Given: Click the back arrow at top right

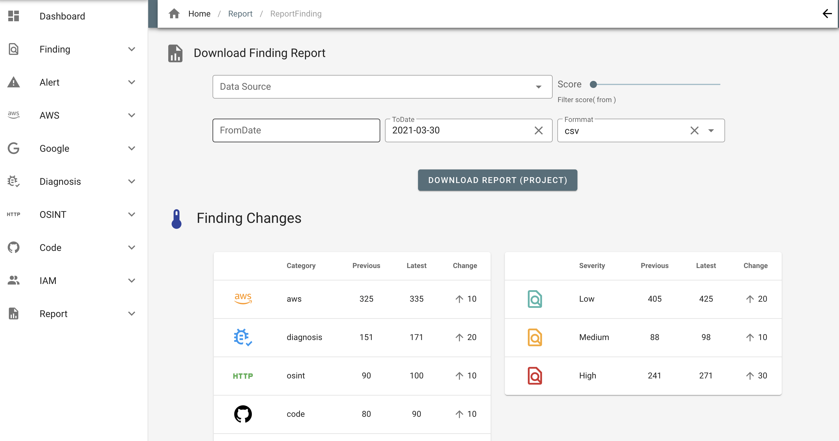Looking at the screenshot, I should pos(827,14).
